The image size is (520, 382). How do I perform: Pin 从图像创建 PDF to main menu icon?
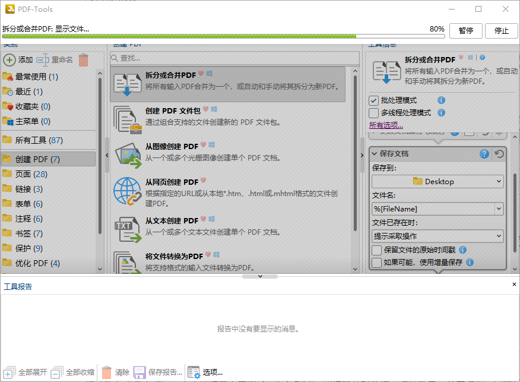coord(211,144)
